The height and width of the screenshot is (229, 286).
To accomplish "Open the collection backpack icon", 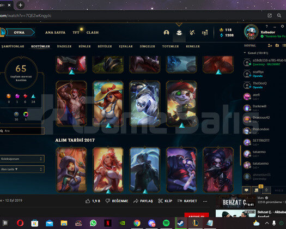I will click(x=179, y=33).
